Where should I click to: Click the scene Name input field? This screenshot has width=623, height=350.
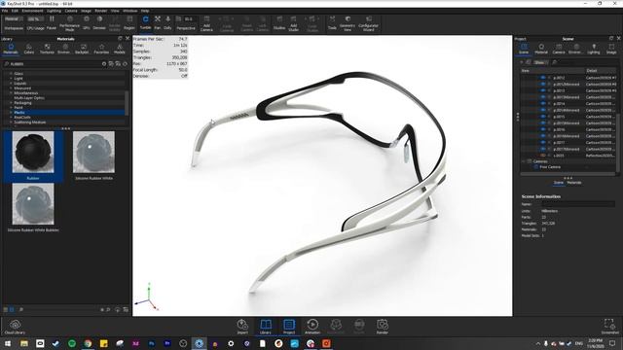point(578,204)
